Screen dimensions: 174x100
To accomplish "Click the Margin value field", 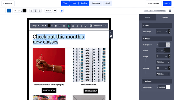I will [162, 56].
